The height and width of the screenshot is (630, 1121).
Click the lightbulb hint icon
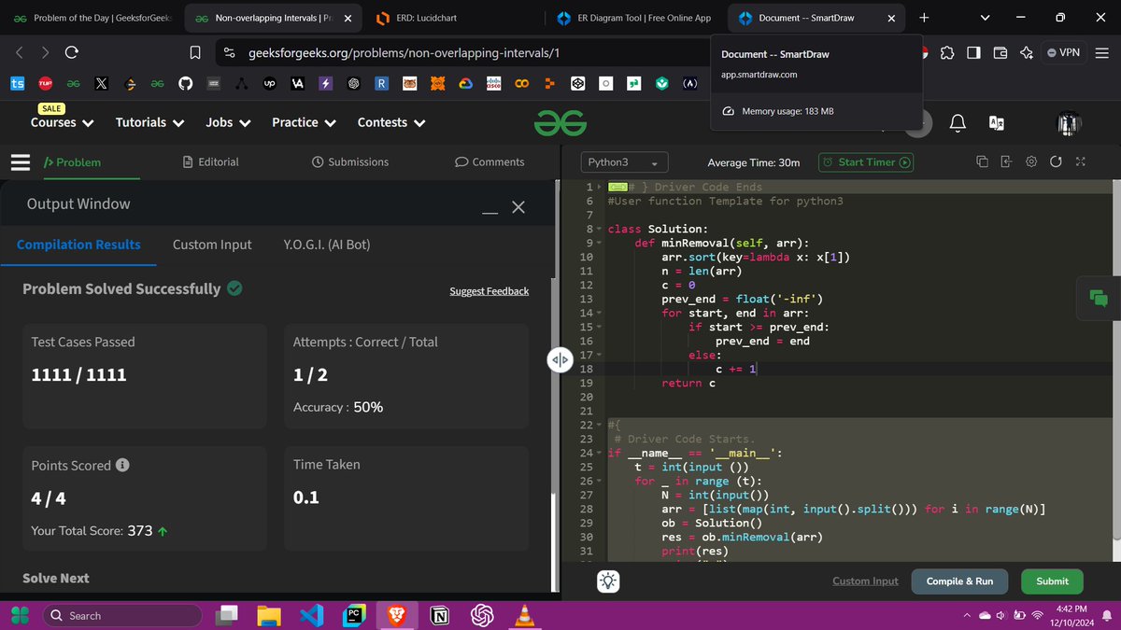(608, 581)
